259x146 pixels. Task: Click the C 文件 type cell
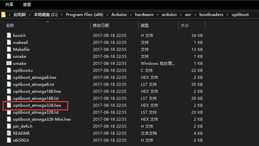coord(147,71)
